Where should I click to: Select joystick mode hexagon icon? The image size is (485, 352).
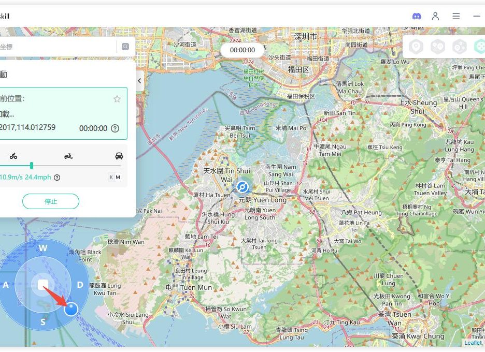pyautogui.click(x=479, y=47)
